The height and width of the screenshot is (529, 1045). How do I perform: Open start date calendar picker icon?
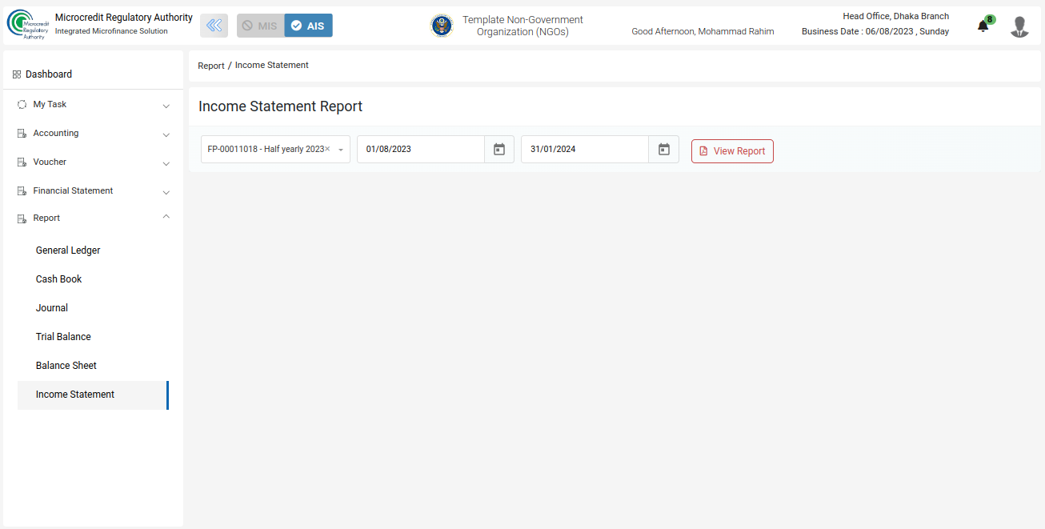499,150
